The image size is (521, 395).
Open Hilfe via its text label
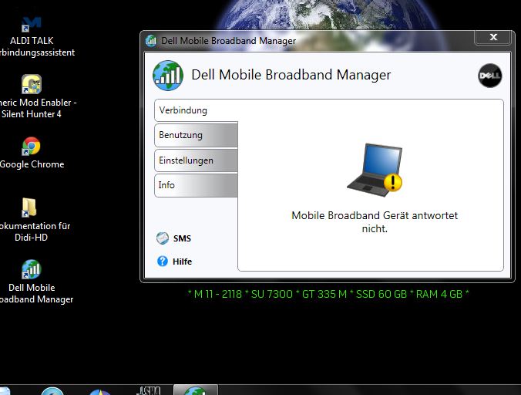[182, 262]
